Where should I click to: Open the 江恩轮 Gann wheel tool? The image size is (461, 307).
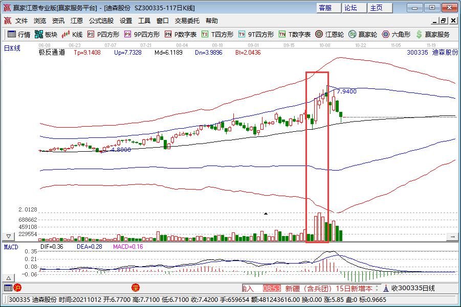point(329,35)
